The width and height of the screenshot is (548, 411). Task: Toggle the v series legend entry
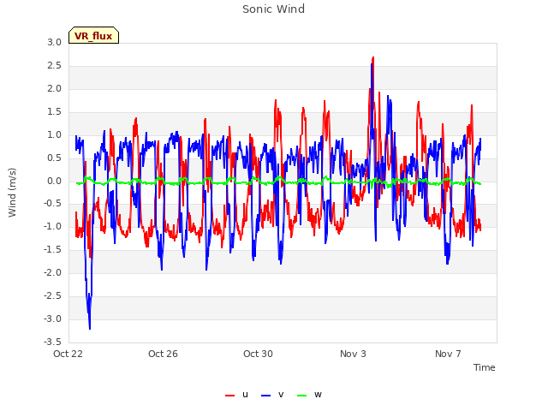click(272, 395)
